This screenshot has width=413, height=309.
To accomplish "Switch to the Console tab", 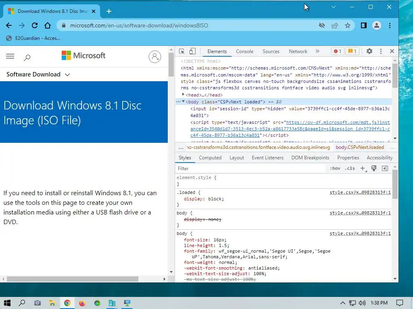I will [x=244, y=51].
